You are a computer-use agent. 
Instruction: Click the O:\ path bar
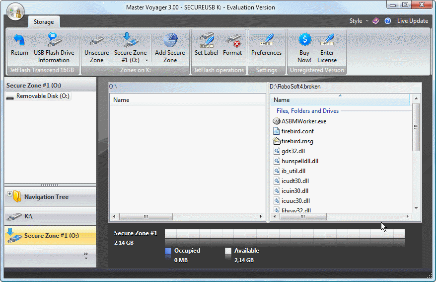coord(187,87)
